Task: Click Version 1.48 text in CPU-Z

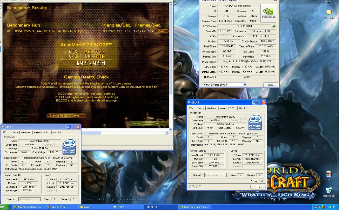Action: click(x=257, y=181)
